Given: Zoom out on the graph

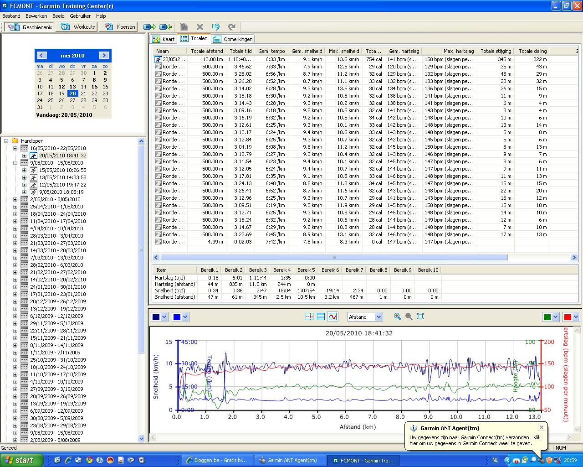Looking at the screenshot, I should click(x=409, y=317).
